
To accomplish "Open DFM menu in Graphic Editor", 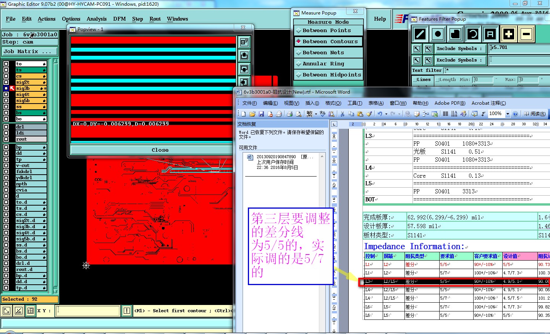I will point(120,19).
